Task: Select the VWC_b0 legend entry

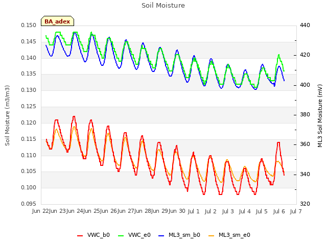Action: 94,235
